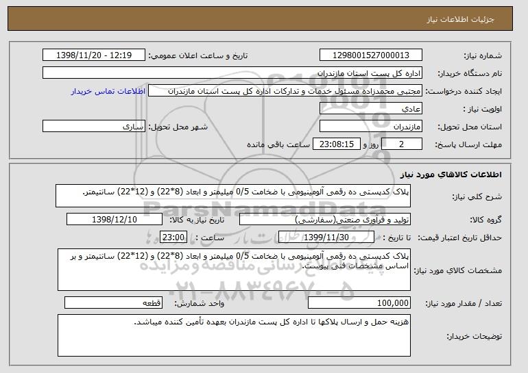Click the label شهر محل تحویل
This screenshot has width=528, height=373.
point(178,127)
